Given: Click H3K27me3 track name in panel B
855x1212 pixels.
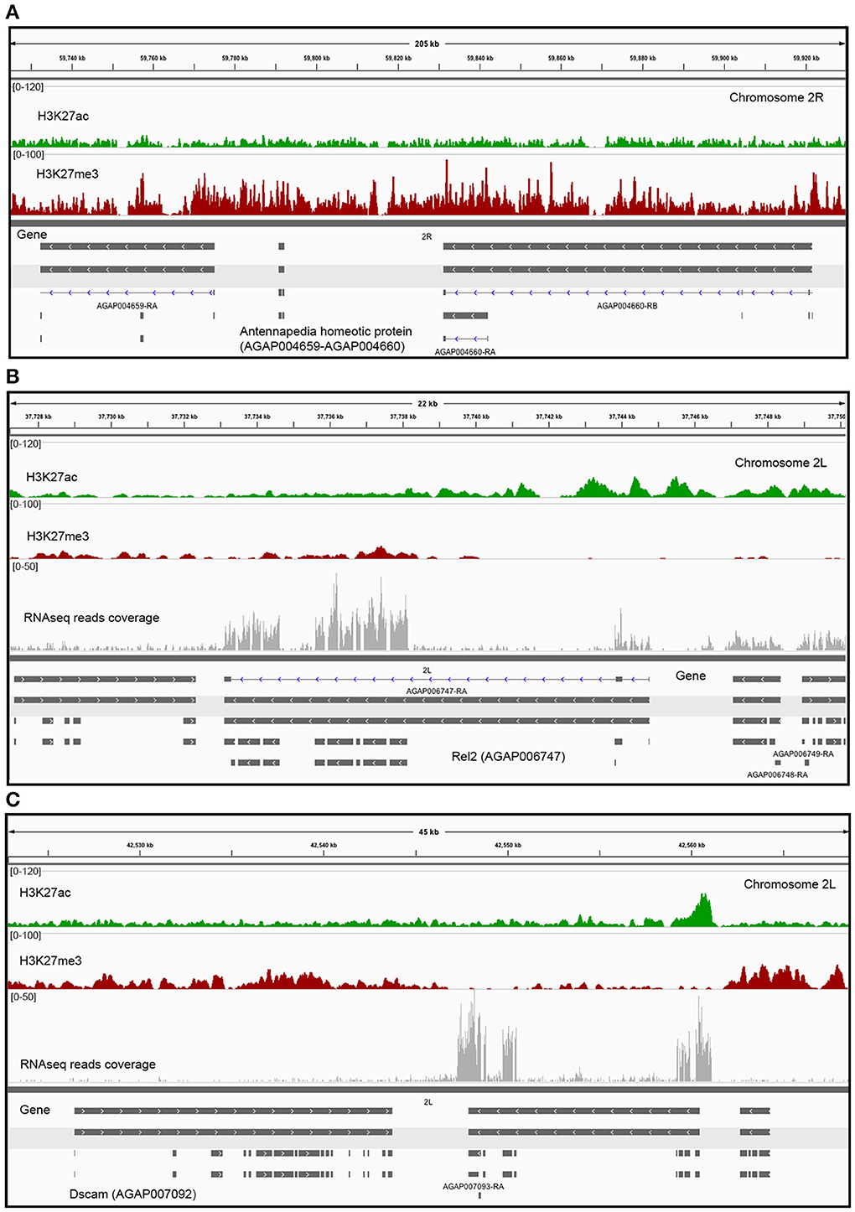Looking at the screenshot, I should (x=58, y=536).
